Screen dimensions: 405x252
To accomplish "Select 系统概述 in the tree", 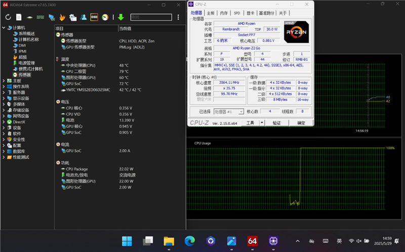I will point(27,33).
